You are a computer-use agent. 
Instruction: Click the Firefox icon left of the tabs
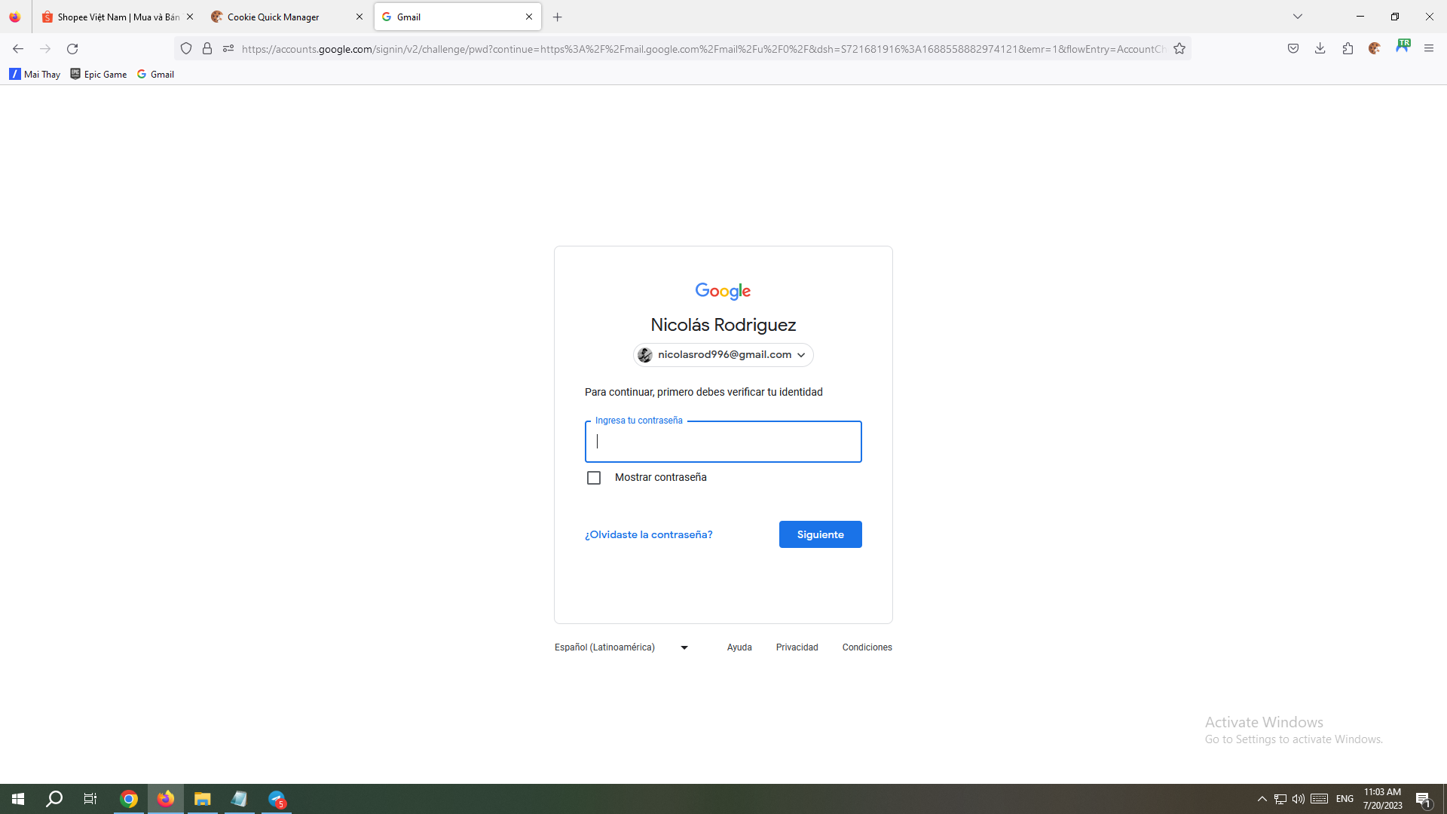pyautogui.click(x=15, y=17)
